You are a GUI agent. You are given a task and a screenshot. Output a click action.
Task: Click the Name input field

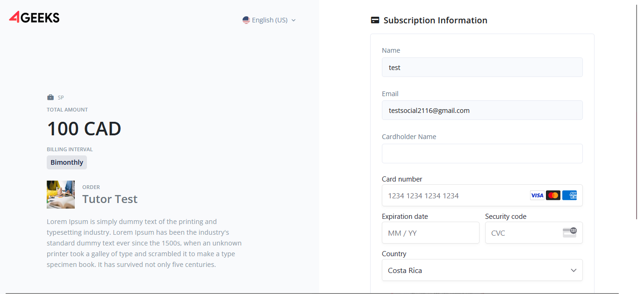[x=482, y=67]
